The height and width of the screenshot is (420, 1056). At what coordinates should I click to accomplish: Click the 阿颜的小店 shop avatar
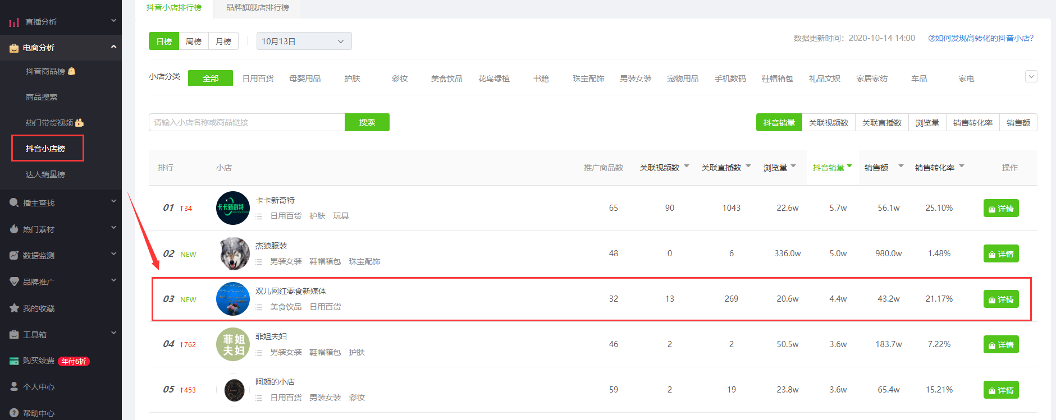[234, 390]
